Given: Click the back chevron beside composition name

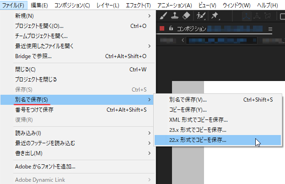Looking at the screenshot, I should coord(183,40).
